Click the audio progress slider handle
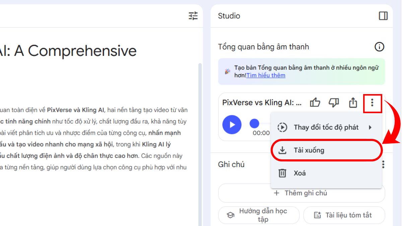 [255, 124]
